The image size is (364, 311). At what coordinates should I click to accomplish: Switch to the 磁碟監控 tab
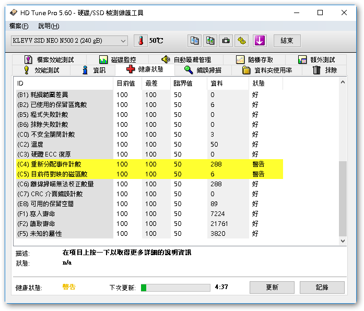[x=118, y=59]
